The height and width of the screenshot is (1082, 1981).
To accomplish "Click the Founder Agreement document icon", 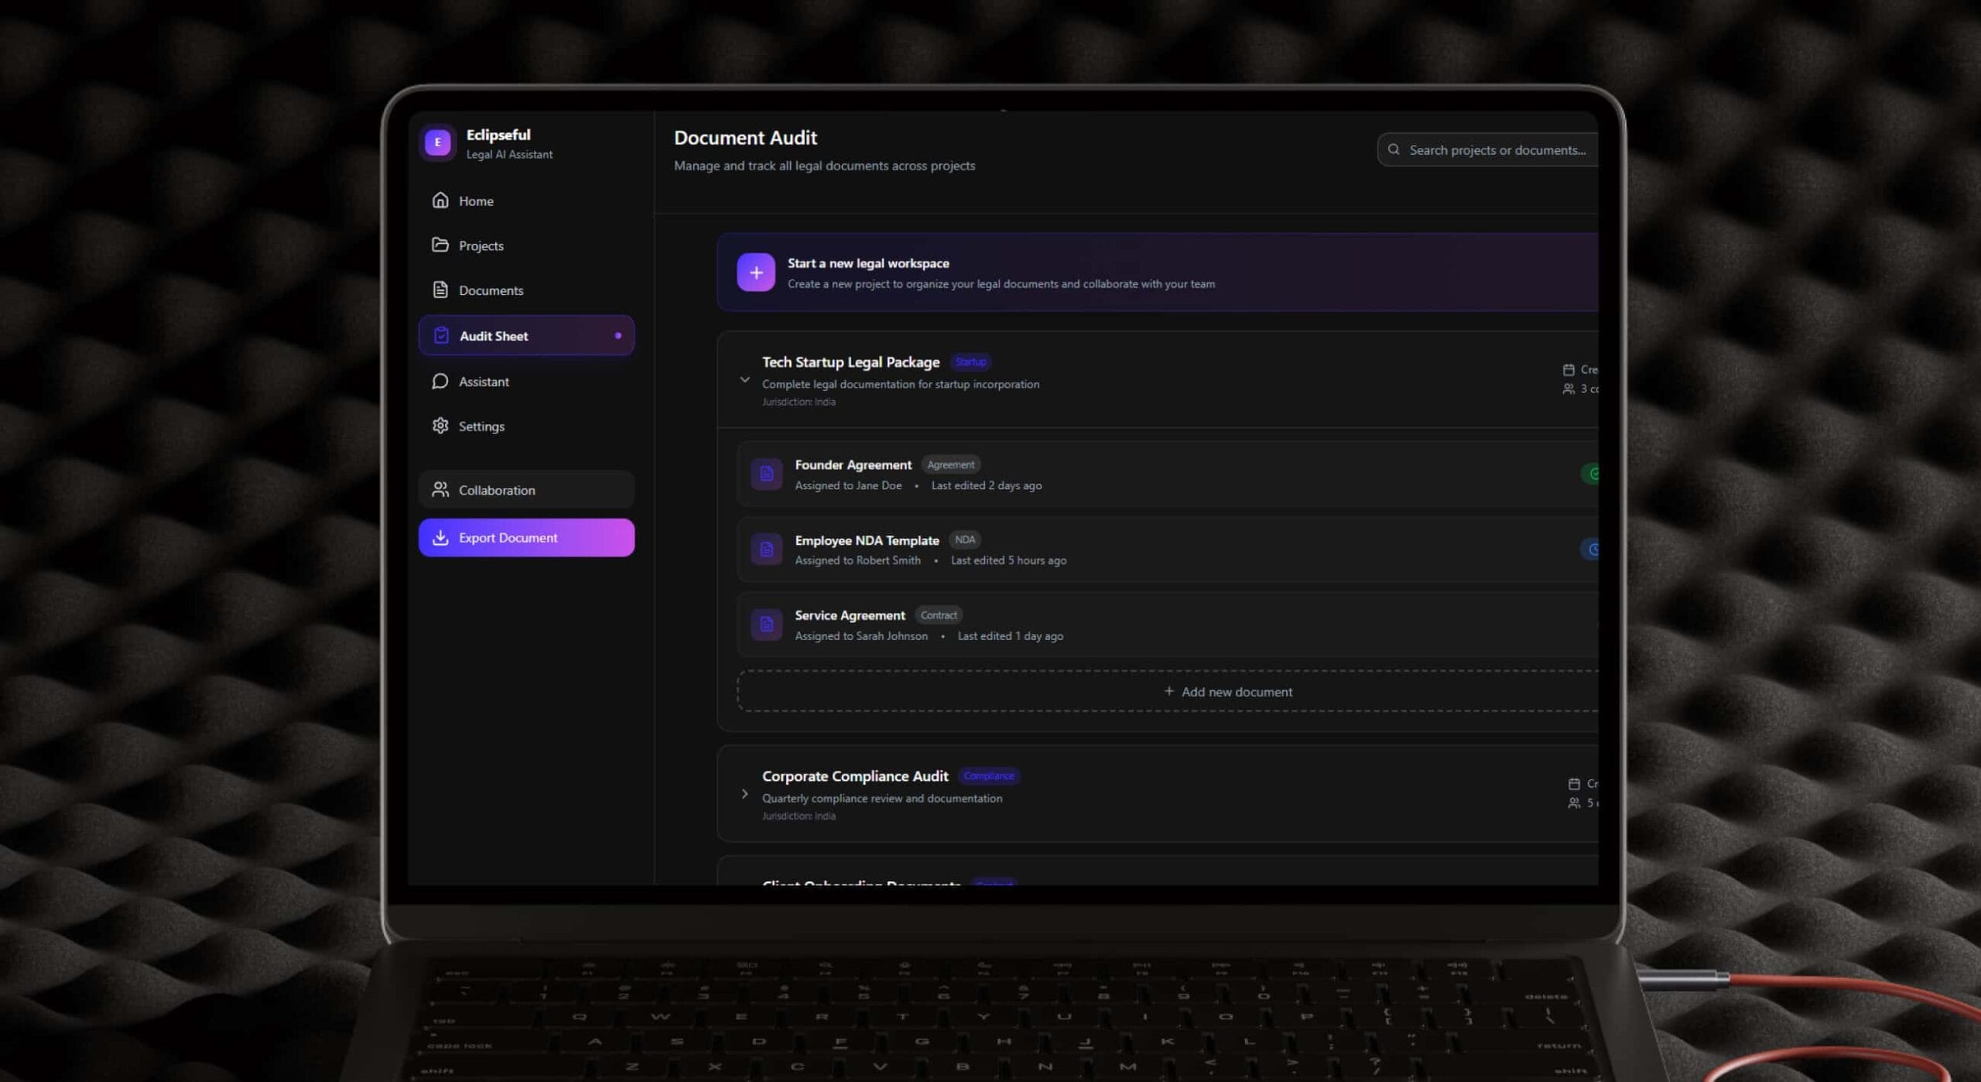I will [x=766, y=474].
